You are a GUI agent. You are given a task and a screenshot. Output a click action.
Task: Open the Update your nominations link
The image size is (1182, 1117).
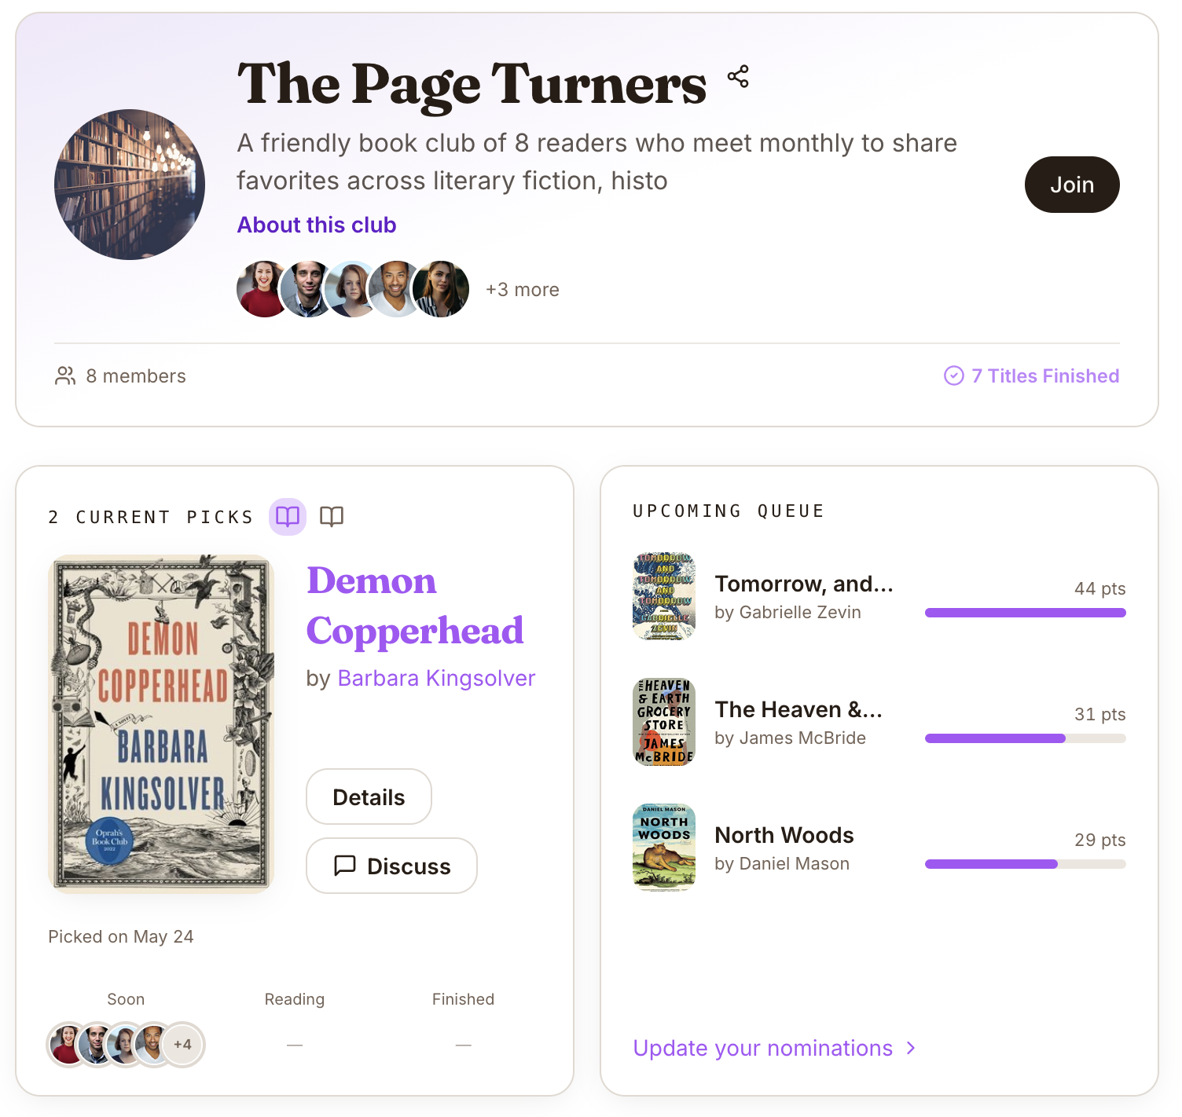(x=775, y=1048)
